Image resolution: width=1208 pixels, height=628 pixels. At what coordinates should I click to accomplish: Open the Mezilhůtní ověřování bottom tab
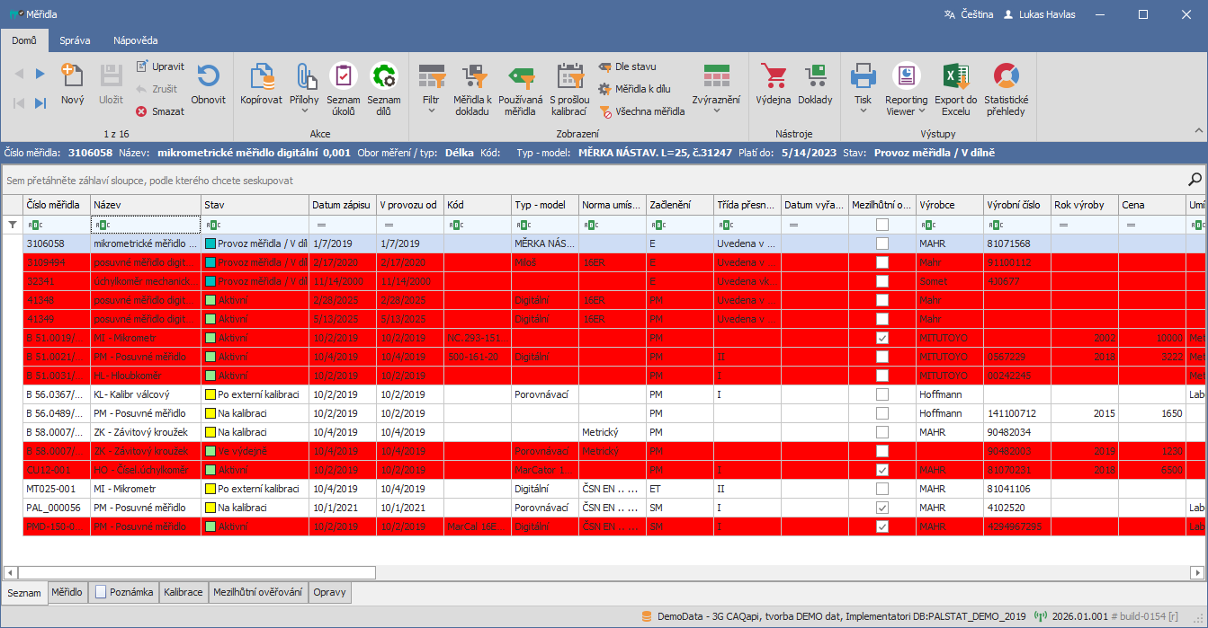tap(258, 592)
